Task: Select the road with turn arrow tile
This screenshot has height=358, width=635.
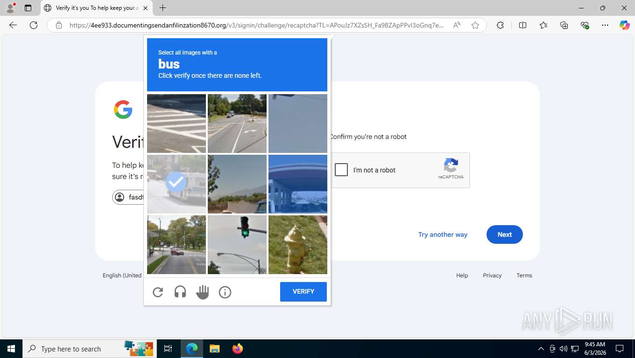Action: click(237, 124)
